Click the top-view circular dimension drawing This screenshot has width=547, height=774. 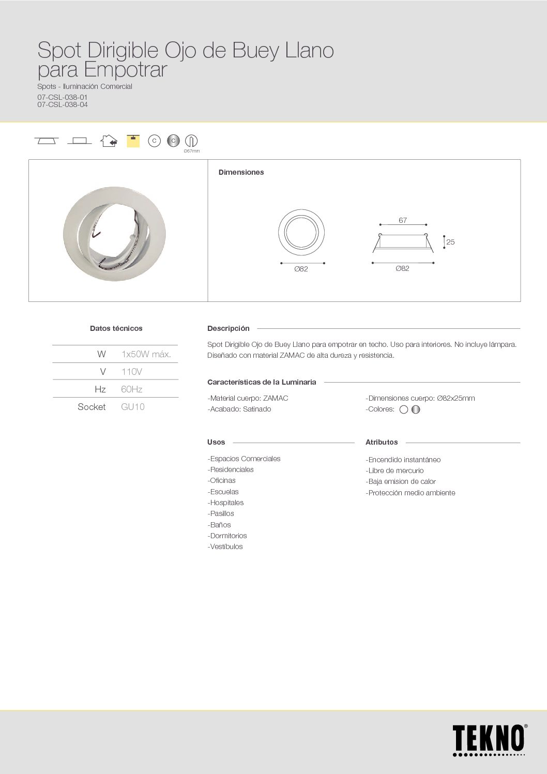pyautogui.click(x=301, y=232)
